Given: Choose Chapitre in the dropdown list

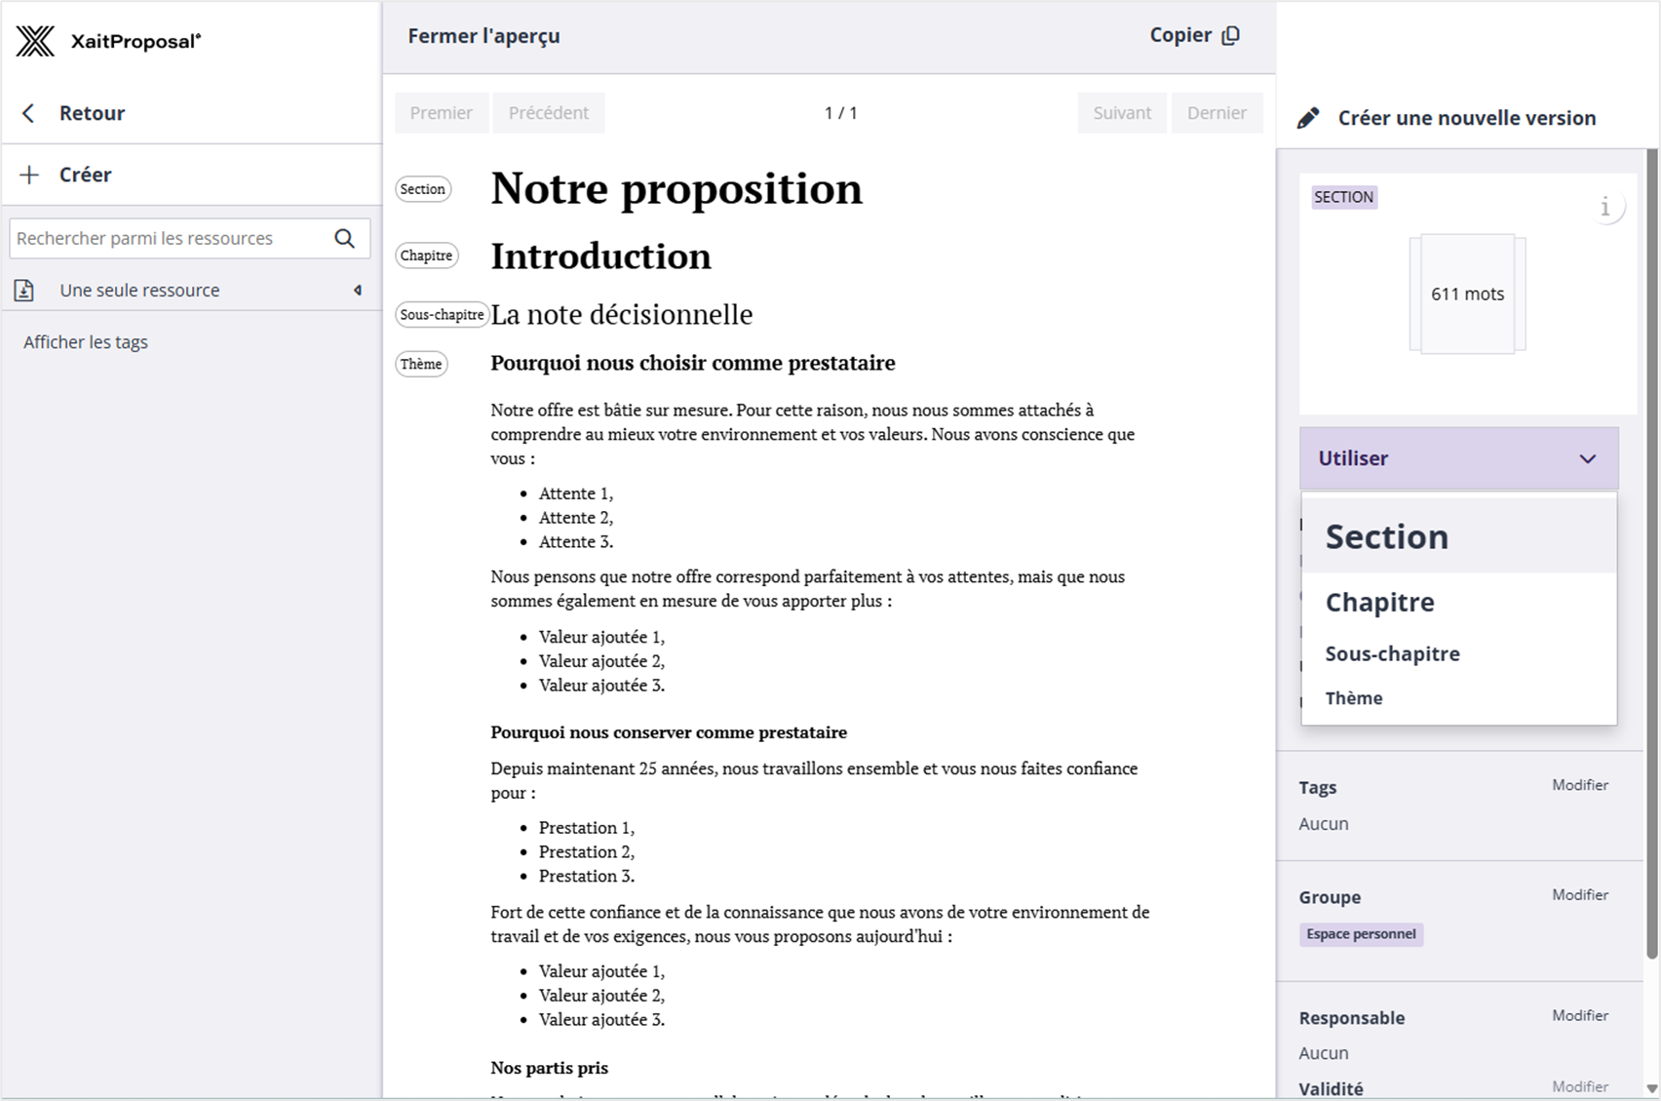Looking at the screenshot, I should coord(1379,602).
